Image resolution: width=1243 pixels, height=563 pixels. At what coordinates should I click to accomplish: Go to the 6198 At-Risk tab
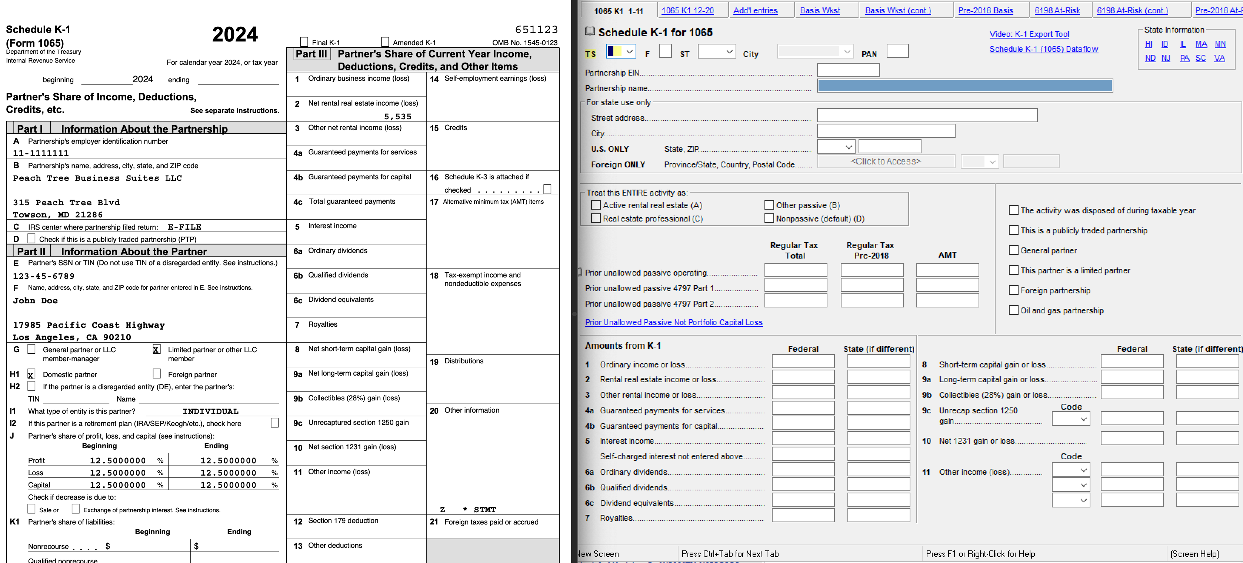(x=1057, y=11)
